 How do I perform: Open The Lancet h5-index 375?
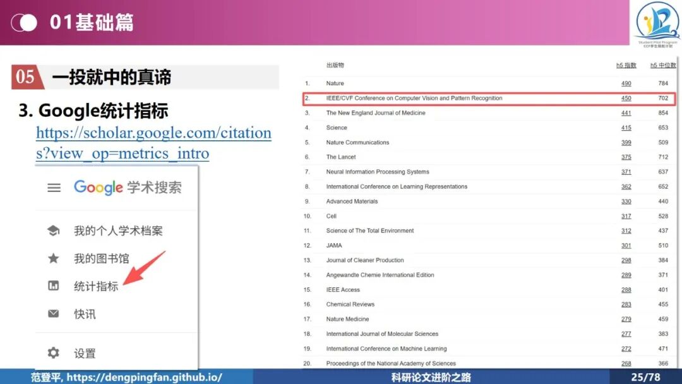coord(626,157)
